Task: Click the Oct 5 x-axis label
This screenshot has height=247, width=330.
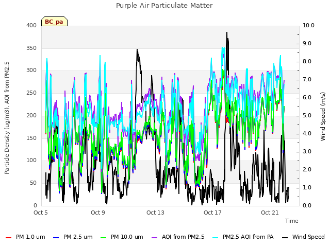Action: point(41,213)
